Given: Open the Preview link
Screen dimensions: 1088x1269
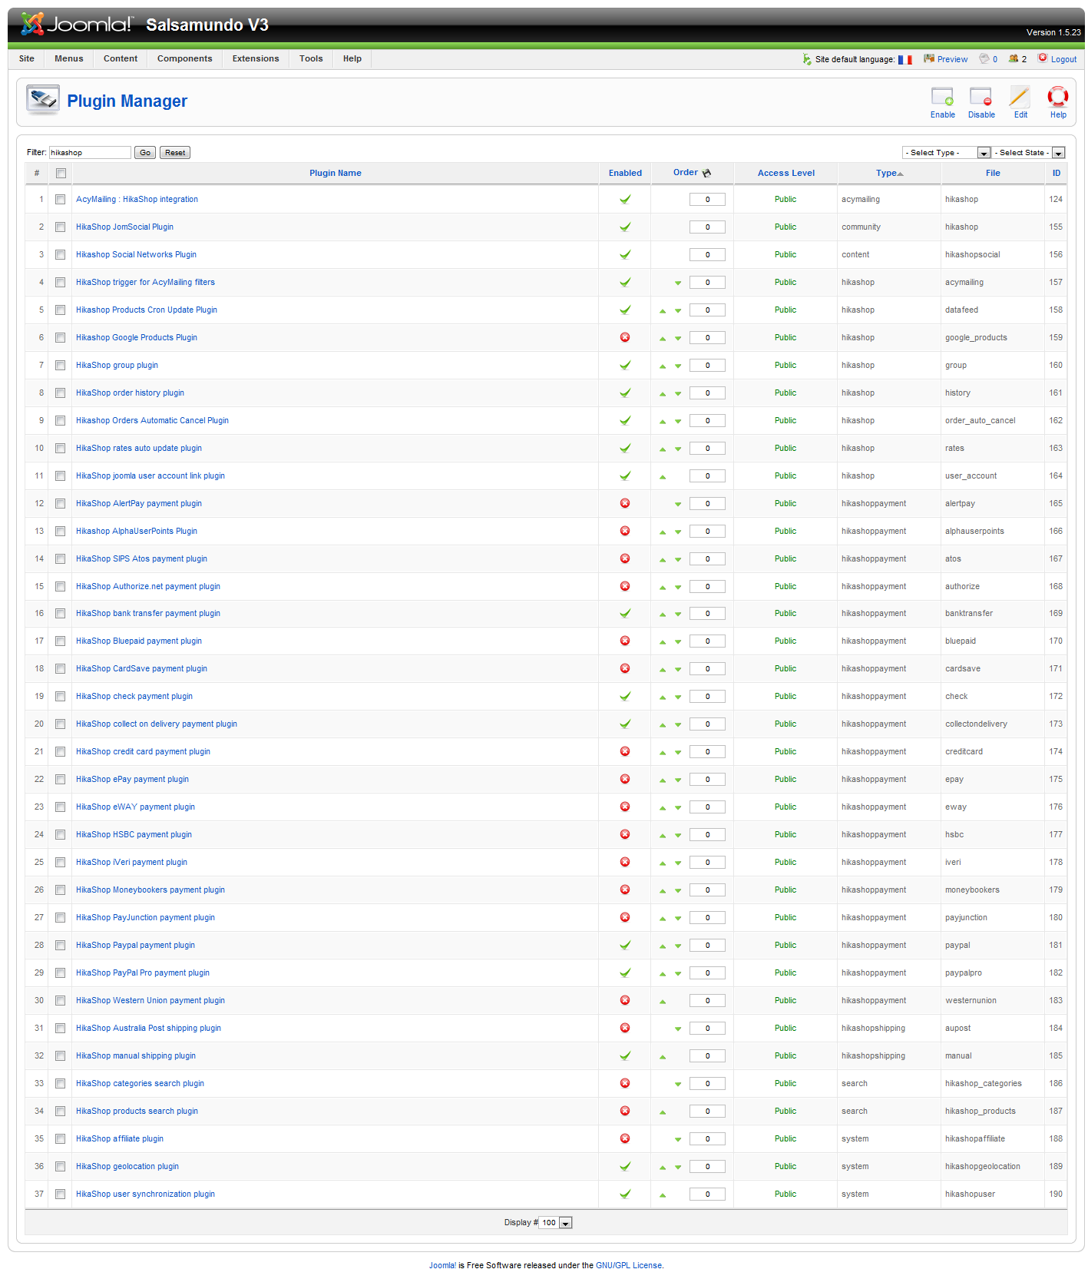Looking at the screenshot, I should click(952, 59).
